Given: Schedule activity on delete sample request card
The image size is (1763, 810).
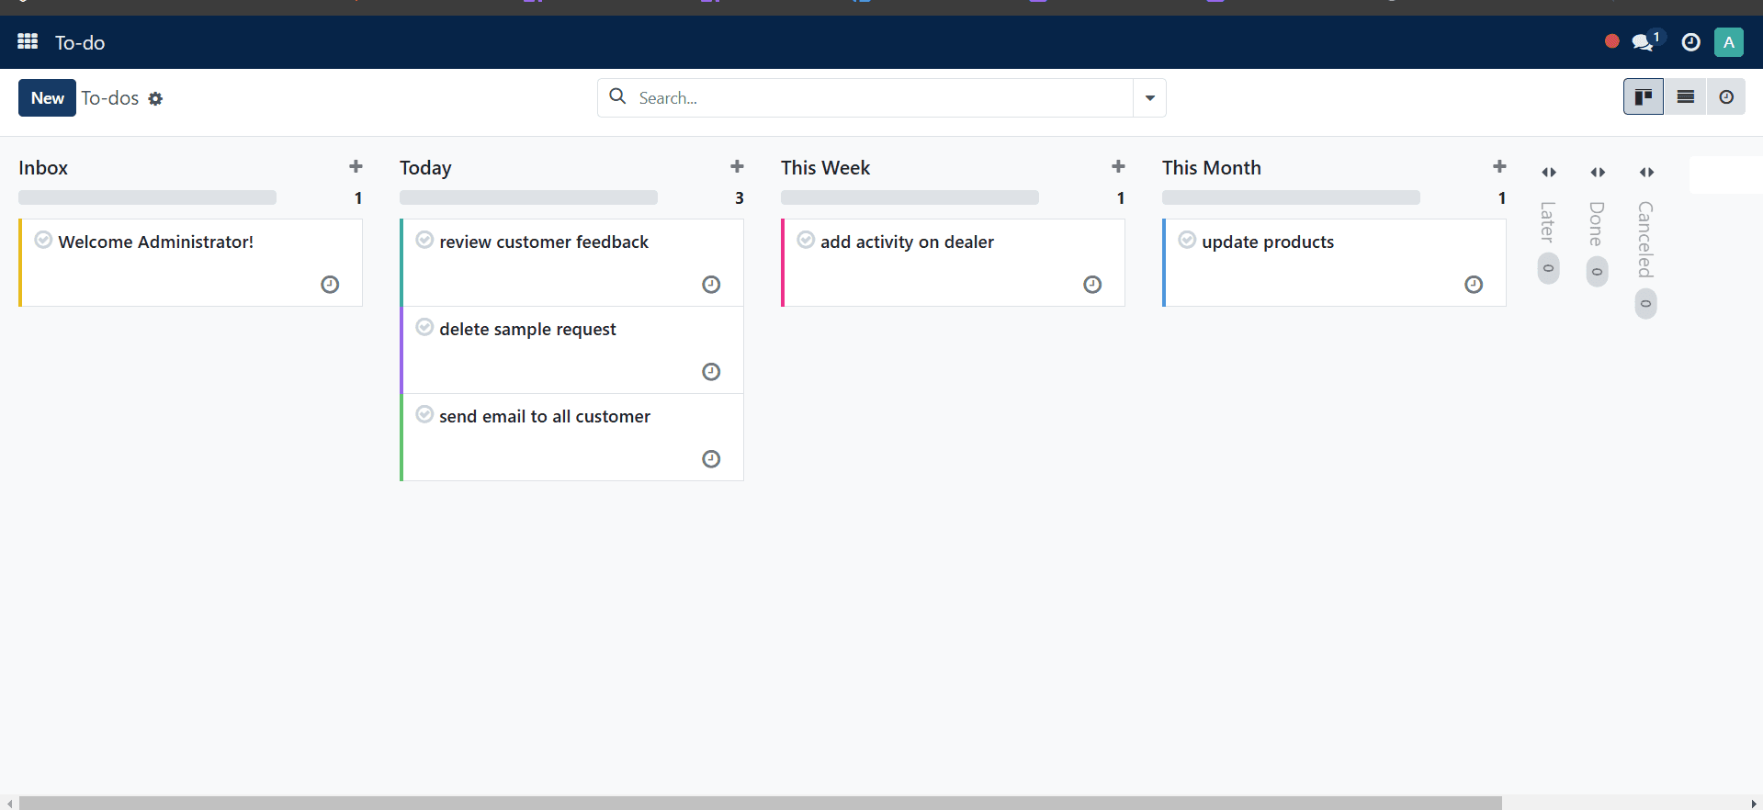Looking at the screenshot, I should [x=711, y=372].
